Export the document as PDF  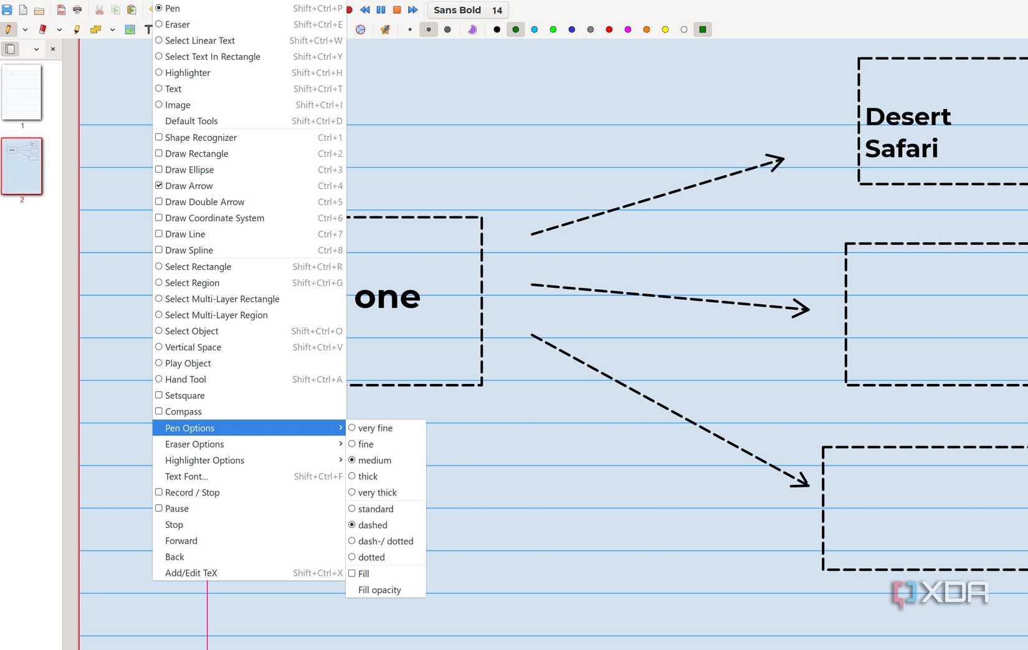coord(62,10)
